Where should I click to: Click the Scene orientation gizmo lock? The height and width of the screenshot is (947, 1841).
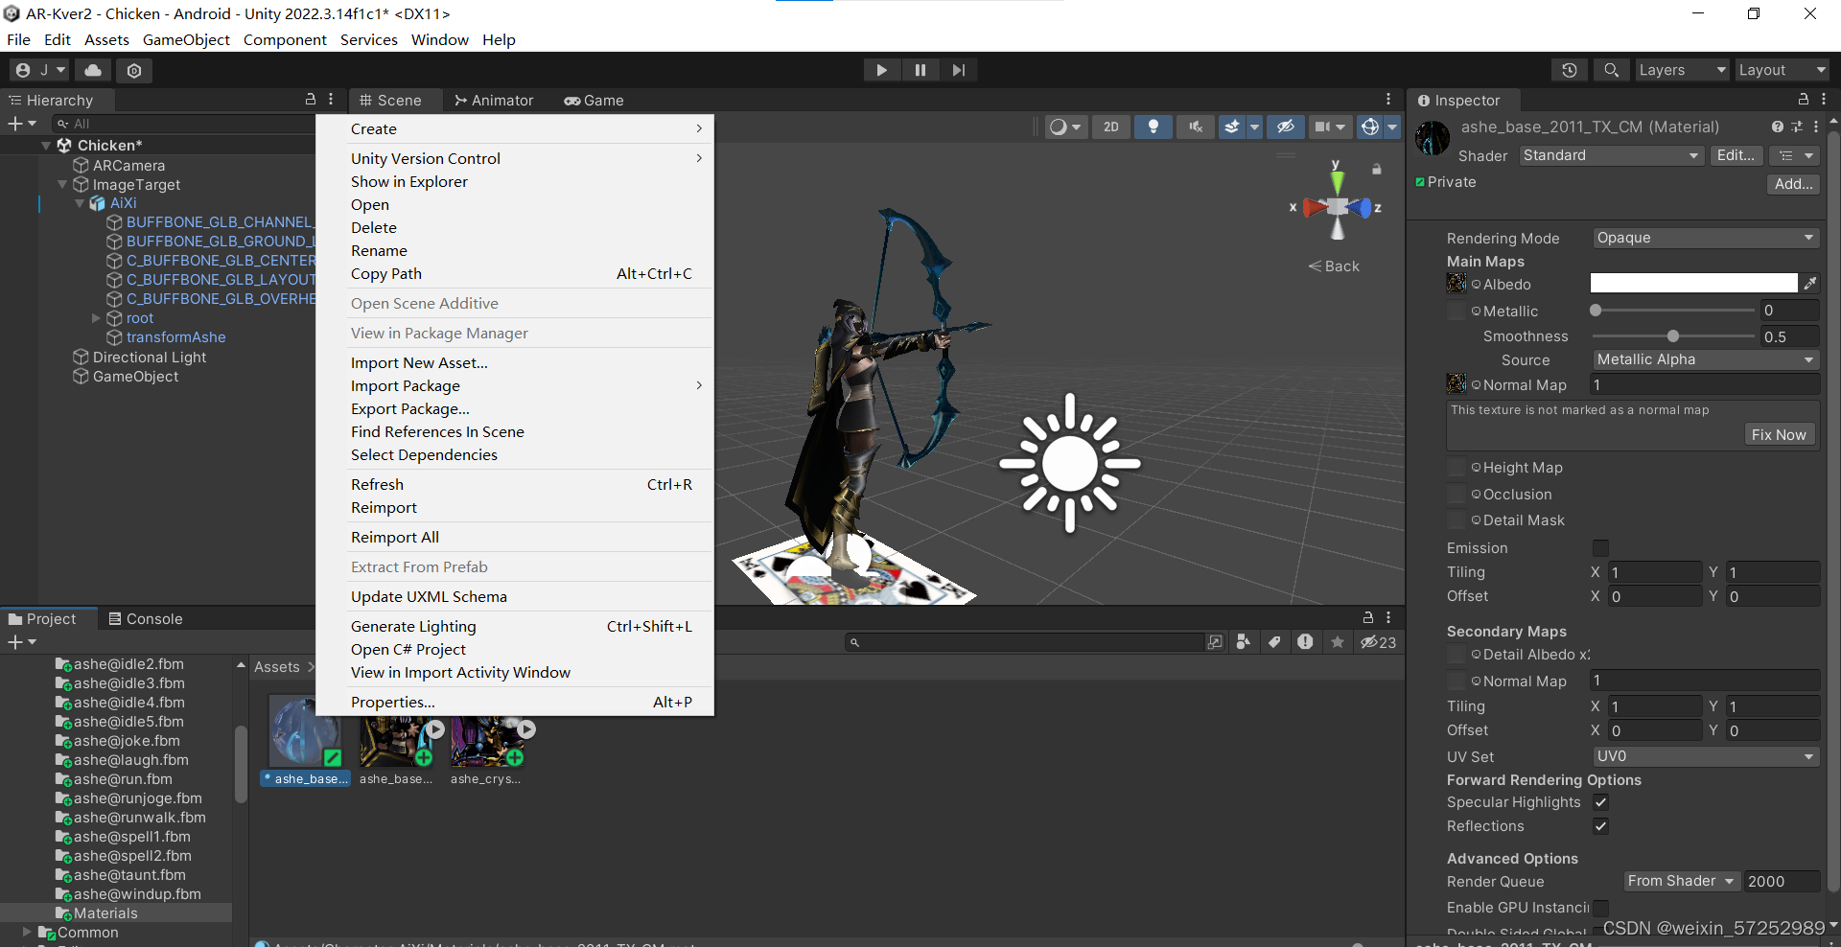point(1376,170)
